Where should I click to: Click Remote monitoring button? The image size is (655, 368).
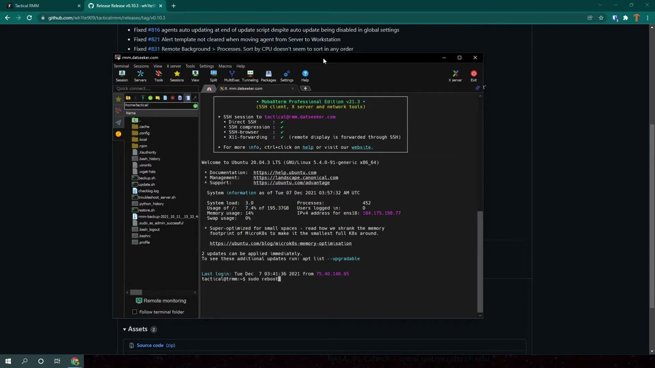161,301
